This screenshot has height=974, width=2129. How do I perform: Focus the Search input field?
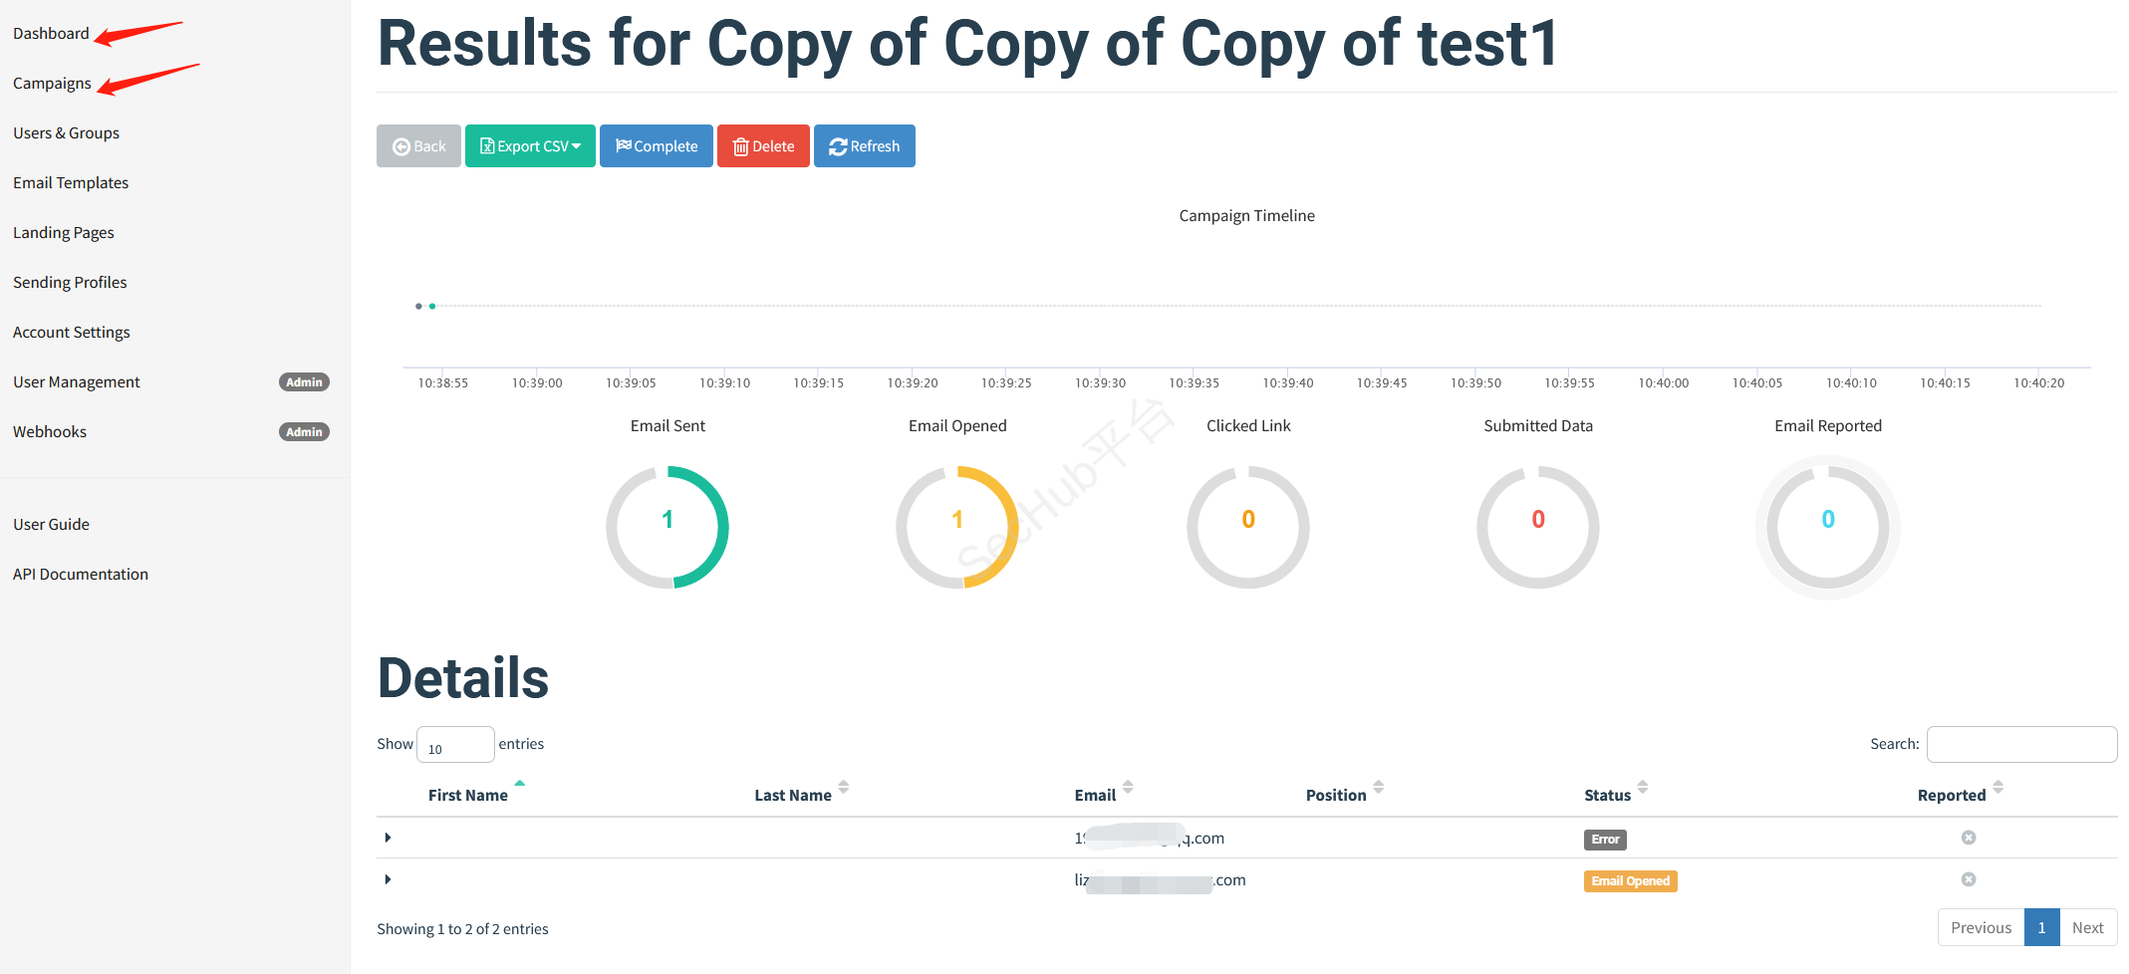click(2020, 744)
